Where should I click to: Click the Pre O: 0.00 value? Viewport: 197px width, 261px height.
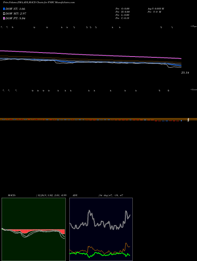123,9
